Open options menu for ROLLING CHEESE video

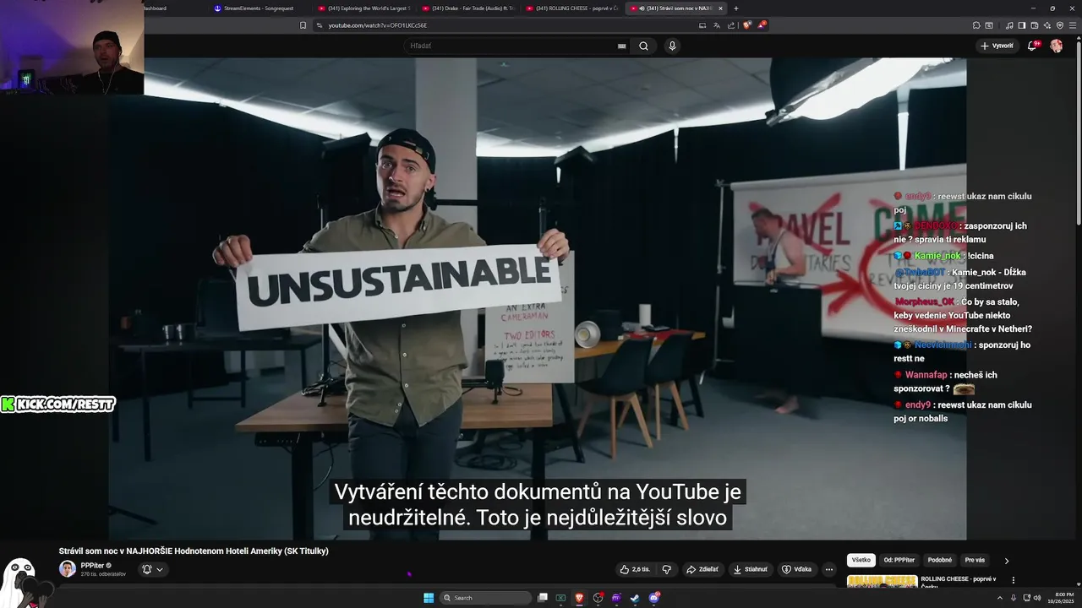(x=1013, y=580)
